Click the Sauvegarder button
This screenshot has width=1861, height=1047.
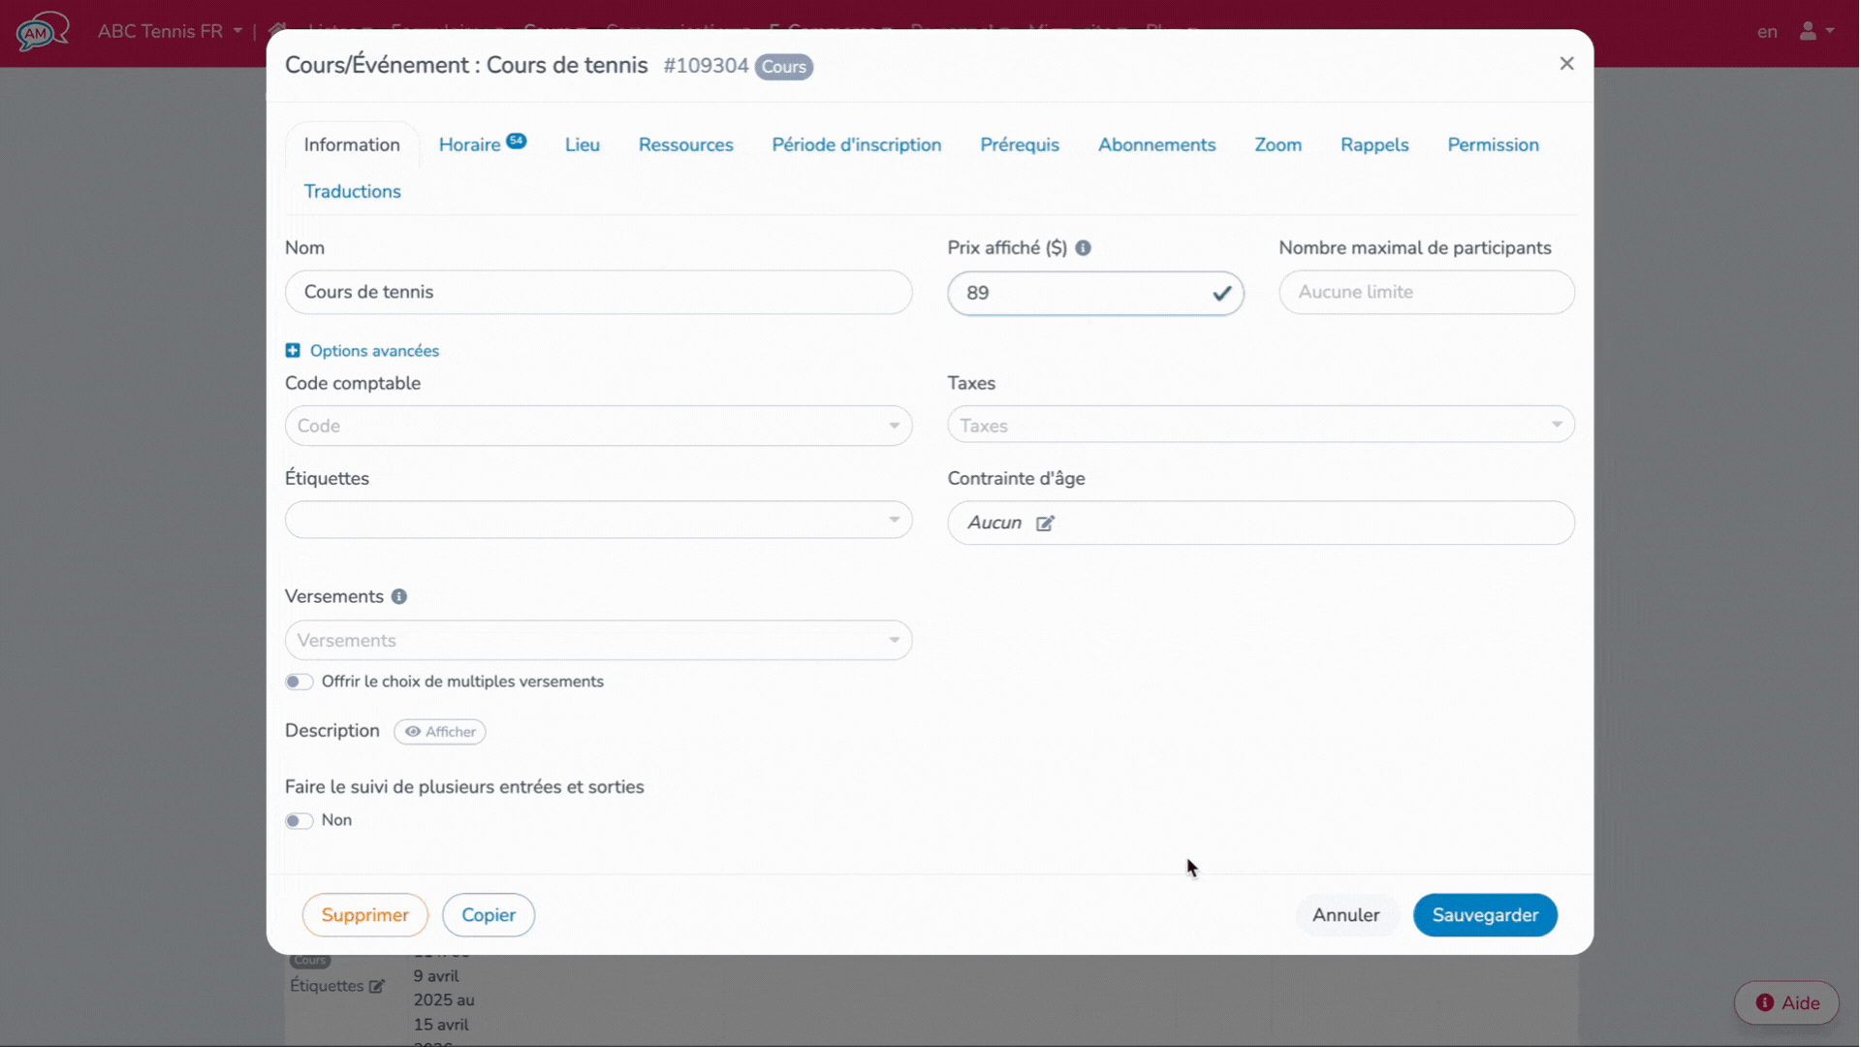pyautogui.click(x=1485, y=914)
